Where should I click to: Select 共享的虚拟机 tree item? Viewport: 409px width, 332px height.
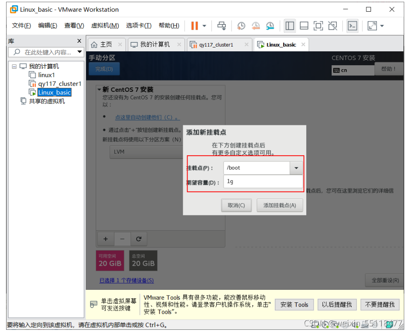(x=47, y=101)
